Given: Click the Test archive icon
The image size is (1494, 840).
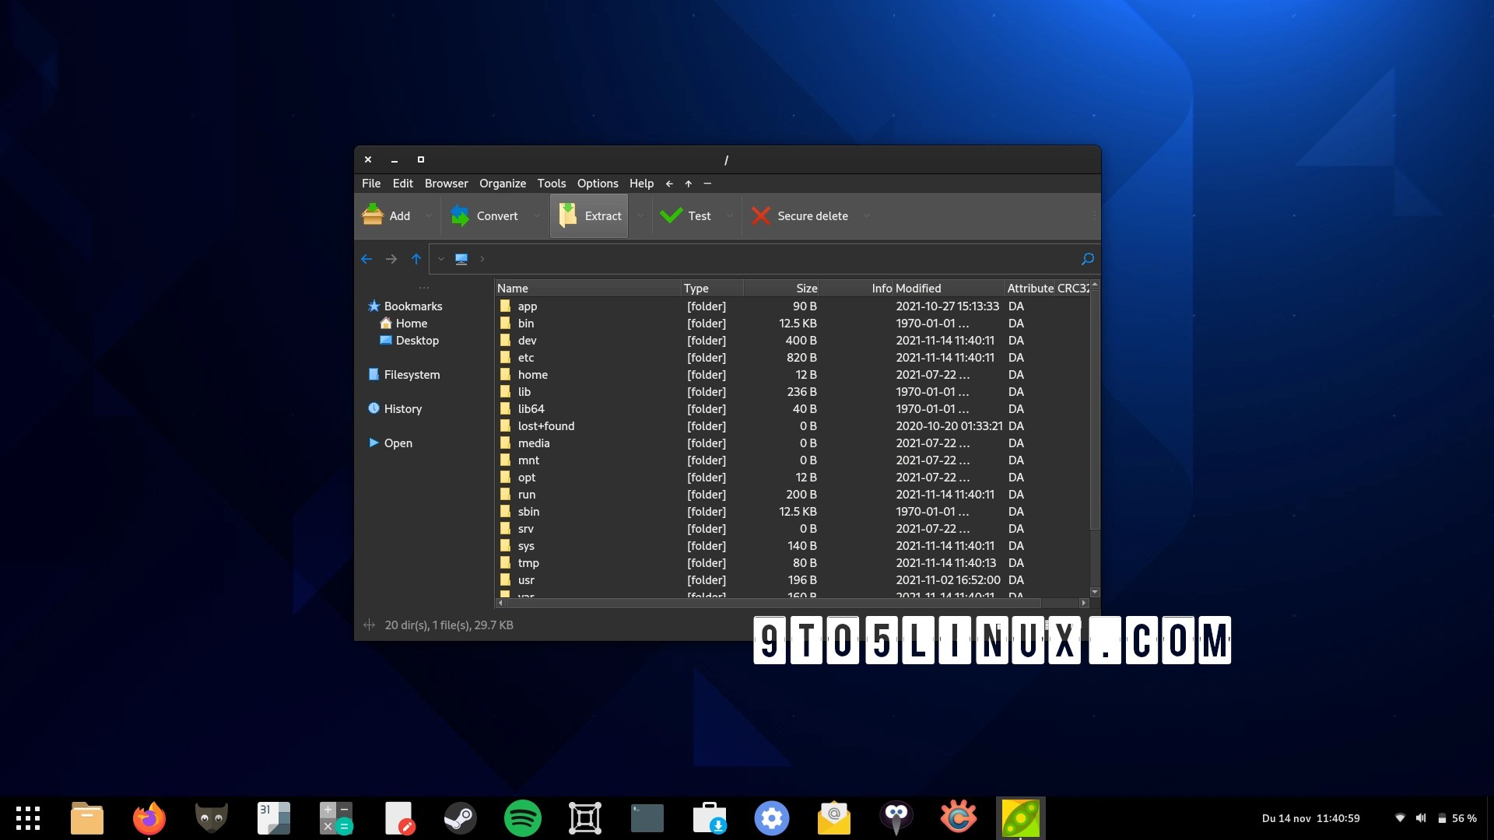Looking at the screenshot, I should pos(670,215).
